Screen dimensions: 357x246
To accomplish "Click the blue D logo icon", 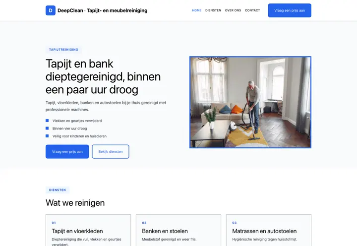I will click(x=51, y=10).
